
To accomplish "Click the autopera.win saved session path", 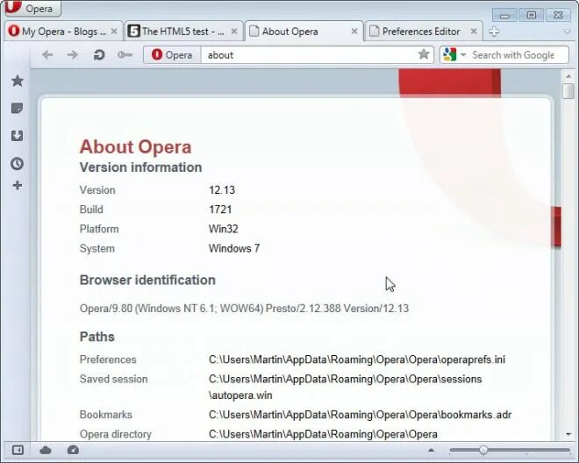I will tap(346, 387).
